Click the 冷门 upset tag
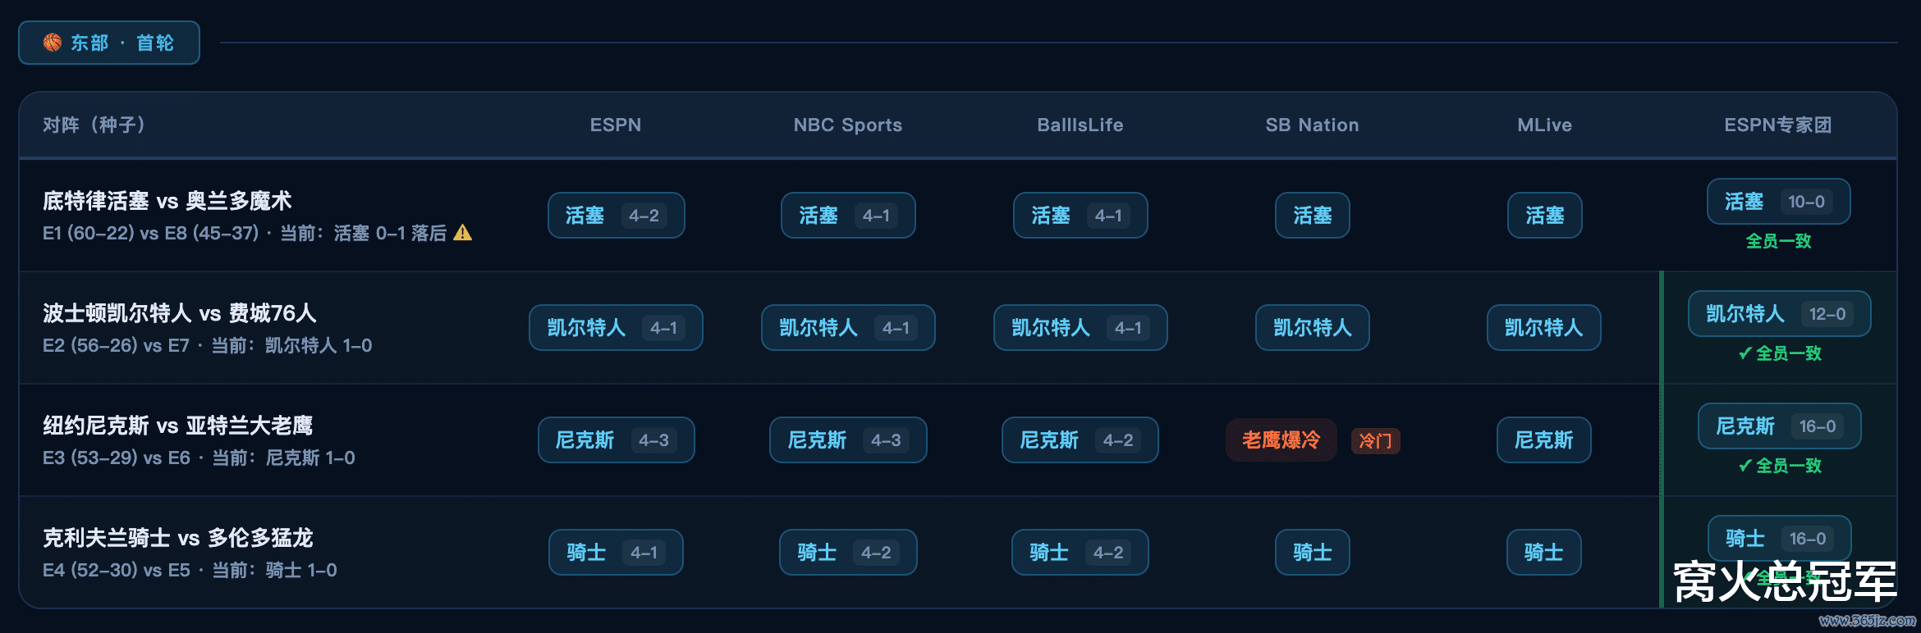 point(1375,441)
